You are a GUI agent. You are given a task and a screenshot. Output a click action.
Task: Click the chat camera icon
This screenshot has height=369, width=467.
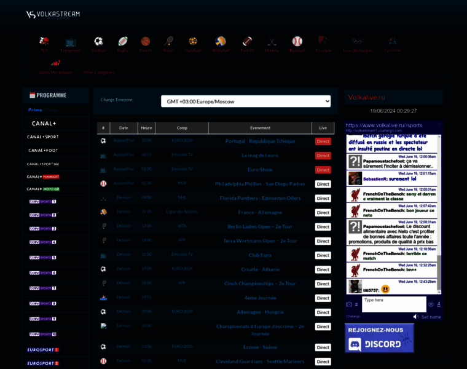(349, 304)
